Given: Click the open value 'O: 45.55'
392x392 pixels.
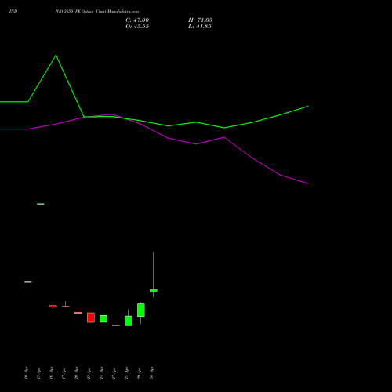Looking at the screenshot, I should pyautogui.click(x=137, y=27).
